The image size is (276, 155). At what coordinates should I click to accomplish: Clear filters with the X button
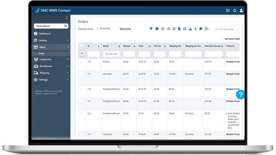coord(82,53)
